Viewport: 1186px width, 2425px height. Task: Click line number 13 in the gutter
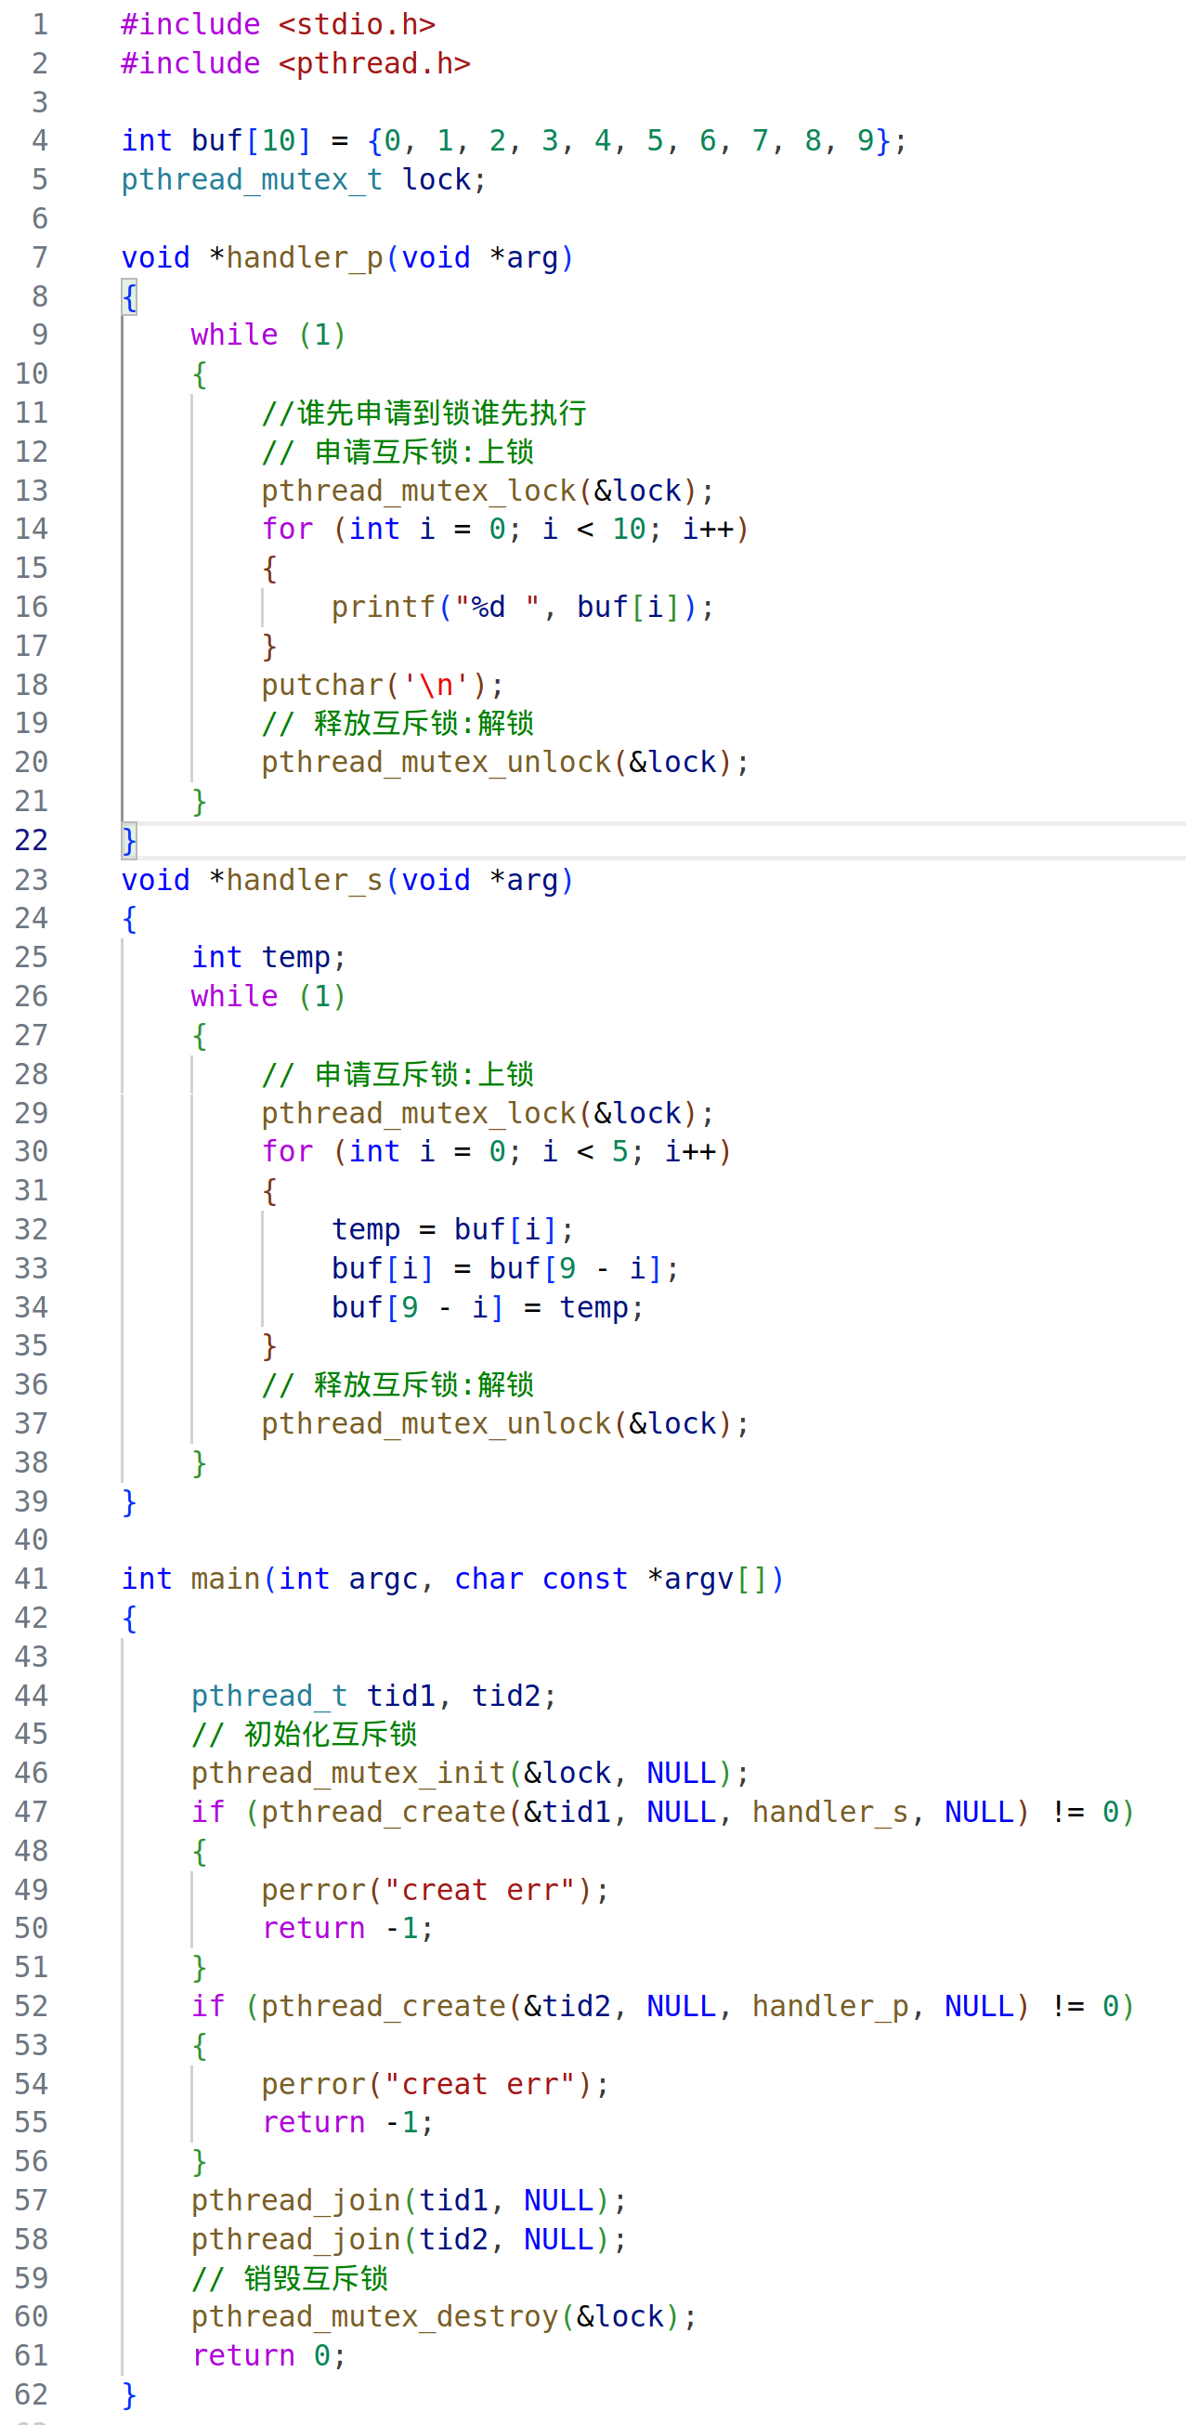[x=31, y=491]
